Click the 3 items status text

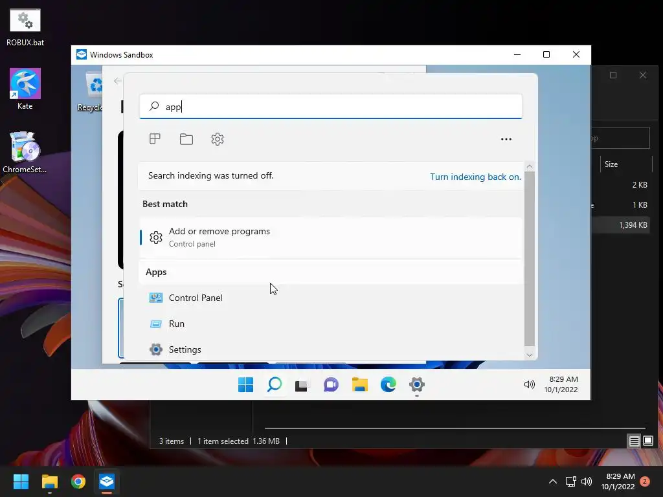pos(171,441)
